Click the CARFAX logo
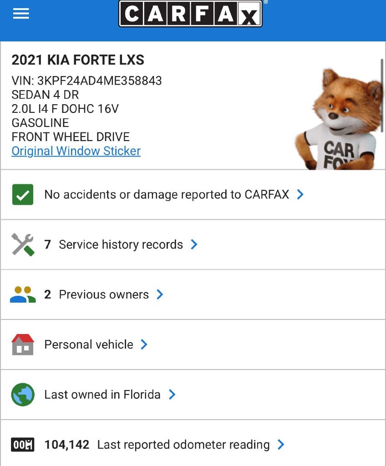 [x=190, y=14]
